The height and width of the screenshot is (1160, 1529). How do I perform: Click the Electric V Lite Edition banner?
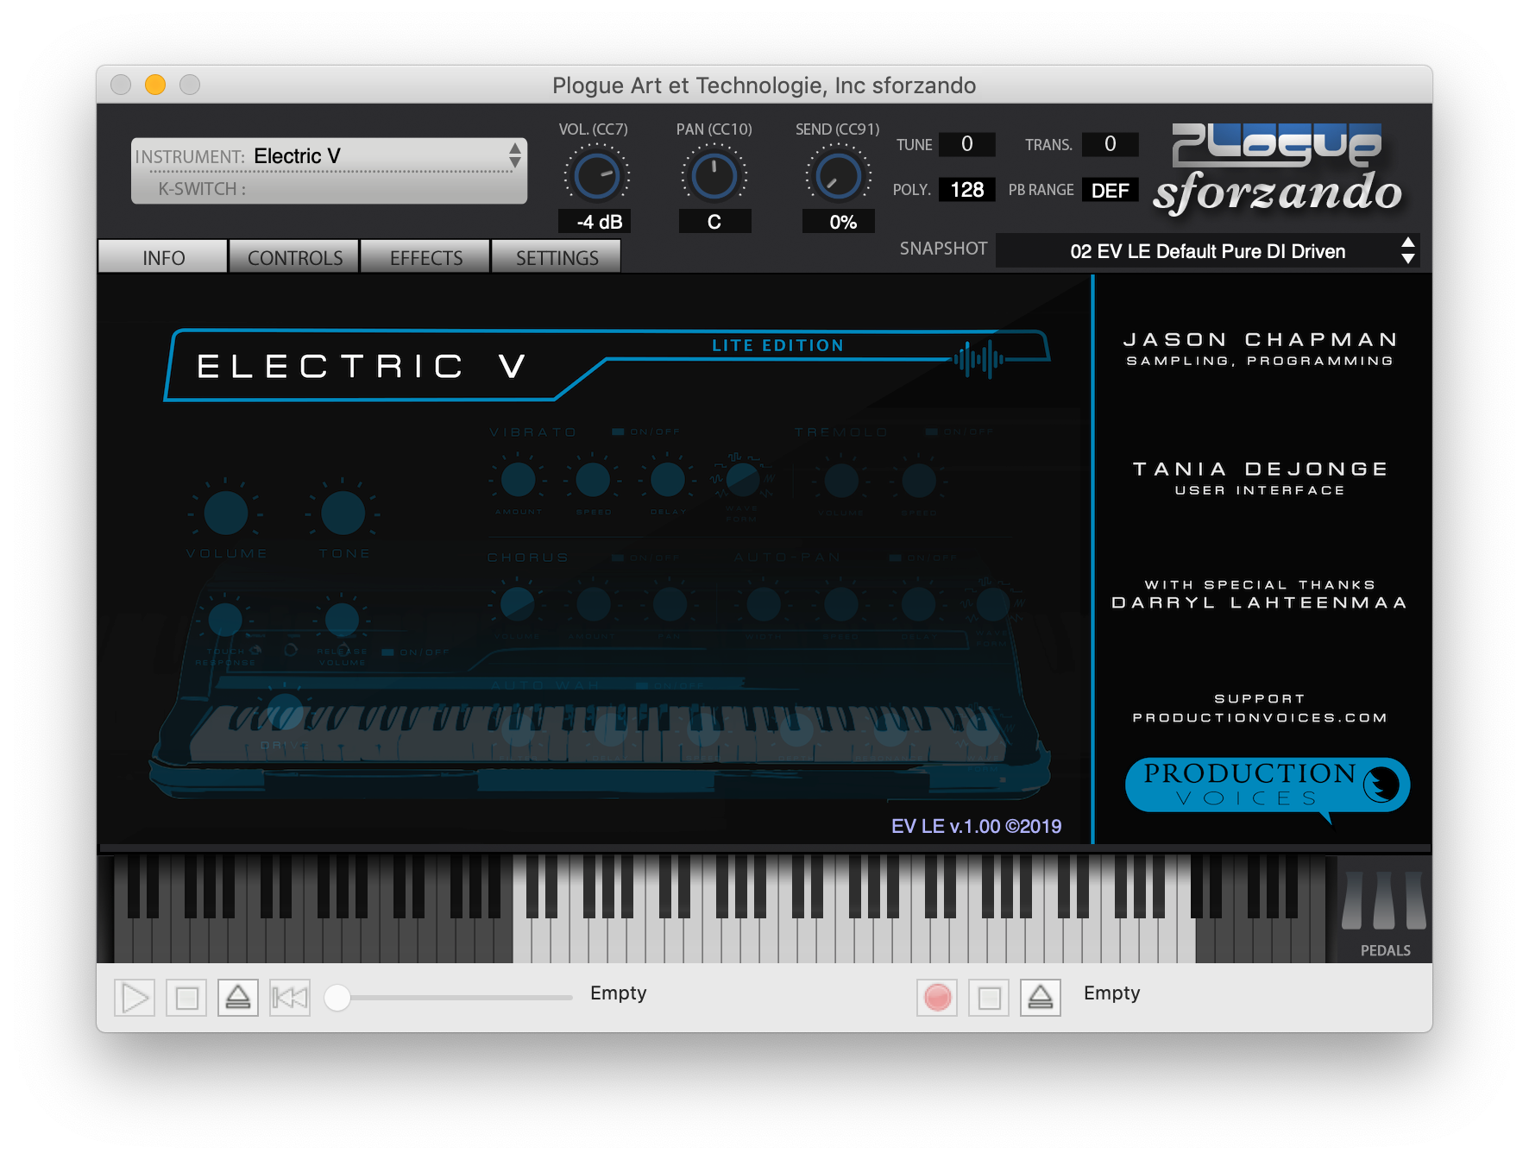pyautogui.click(x=607, y=365)
